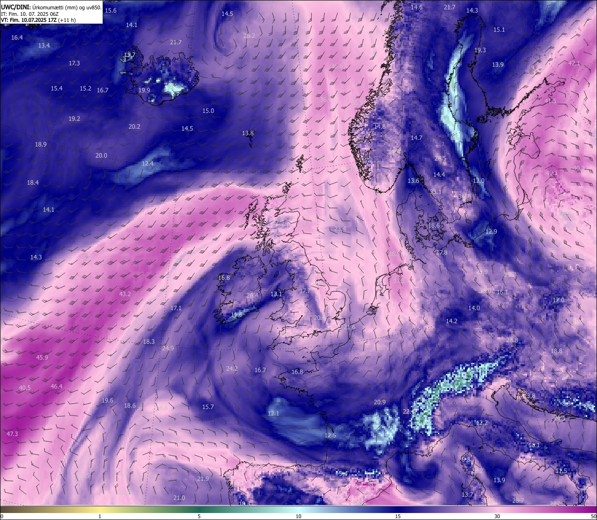Click the value 14.7 over Sweden
The width and height of the screenshot is (597, 520).
coord(417,138)
